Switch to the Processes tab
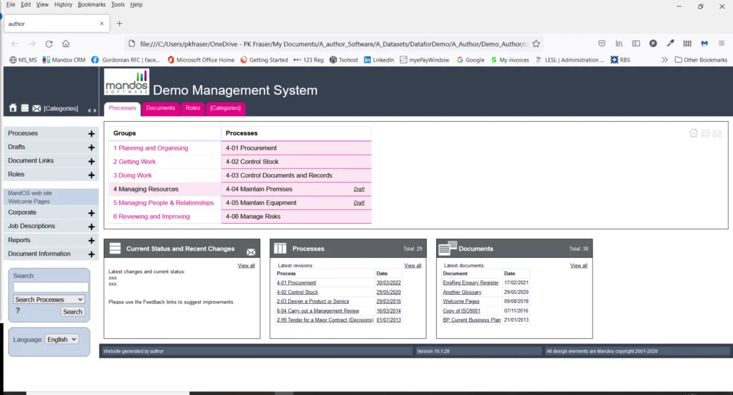This screenshot has width=733, height=395. (x=122, y=108)
